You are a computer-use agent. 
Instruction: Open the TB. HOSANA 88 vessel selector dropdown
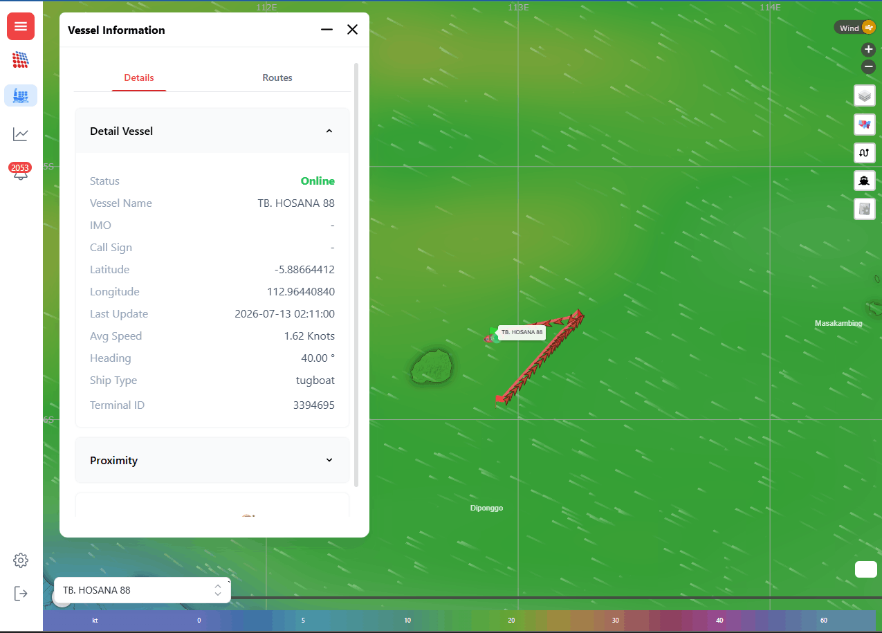point(143,590)
